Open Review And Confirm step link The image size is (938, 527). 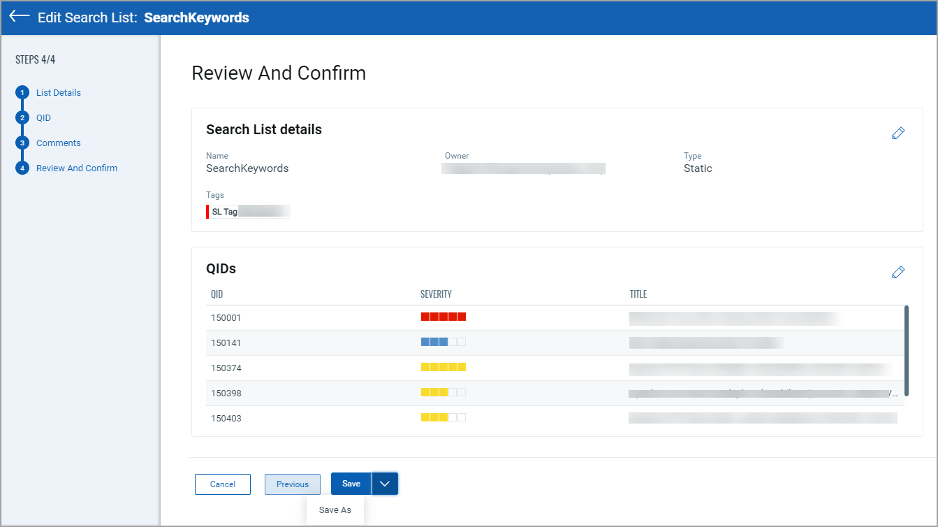(77, 168)
